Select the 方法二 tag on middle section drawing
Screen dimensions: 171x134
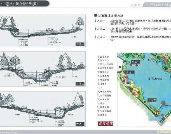click(x=80, y=84)
